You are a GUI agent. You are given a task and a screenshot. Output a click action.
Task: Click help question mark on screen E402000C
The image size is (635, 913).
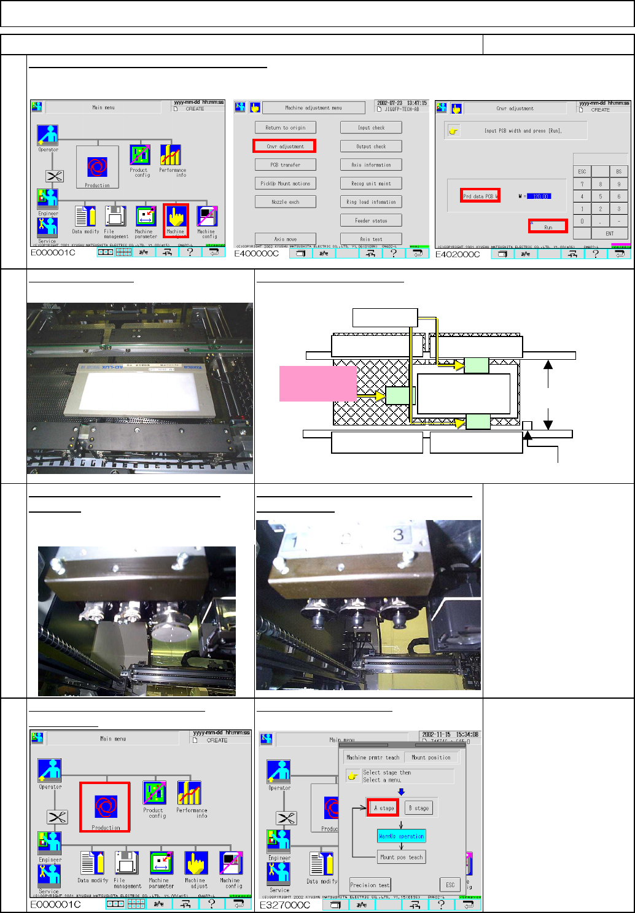pyautogui.click(x=595, y=254)
